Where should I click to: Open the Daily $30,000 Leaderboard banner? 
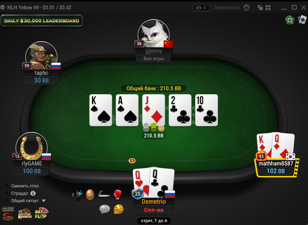(42, 21)
